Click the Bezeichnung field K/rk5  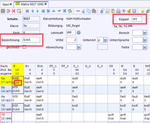pyautogui.click(x=31, y=40)
